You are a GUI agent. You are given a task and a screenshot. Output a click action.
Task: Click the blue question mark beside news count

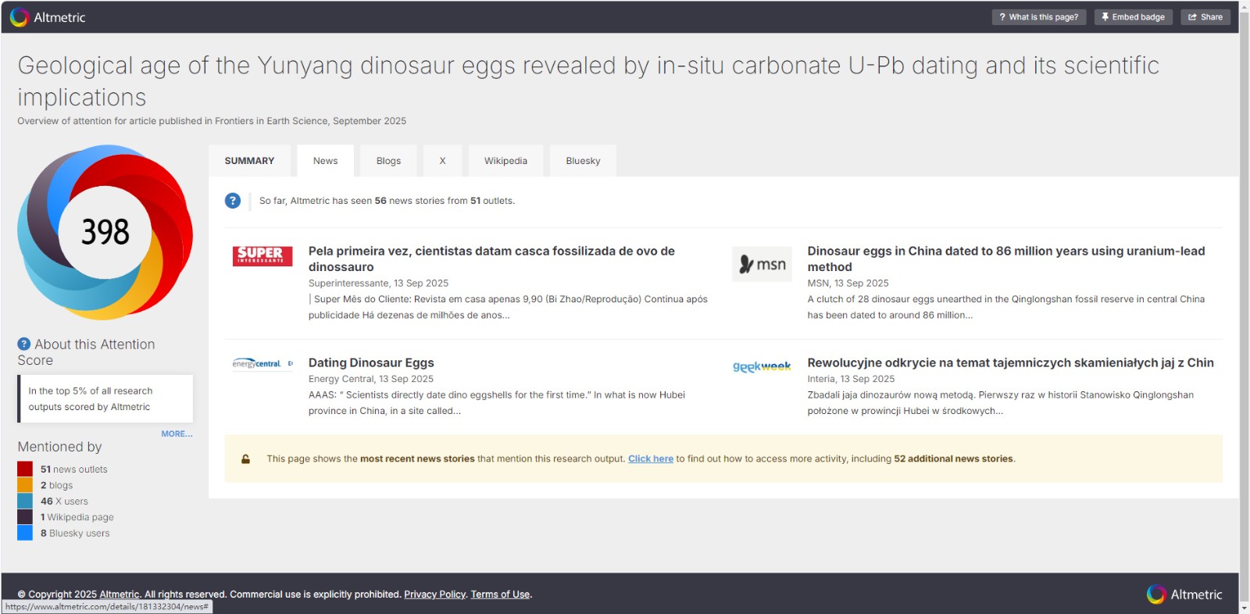[233, 201]
